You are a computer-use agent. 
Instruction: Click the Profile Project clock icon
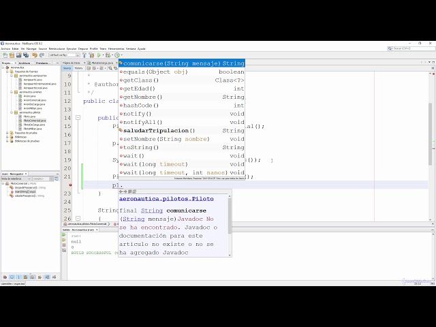[117, 55]
